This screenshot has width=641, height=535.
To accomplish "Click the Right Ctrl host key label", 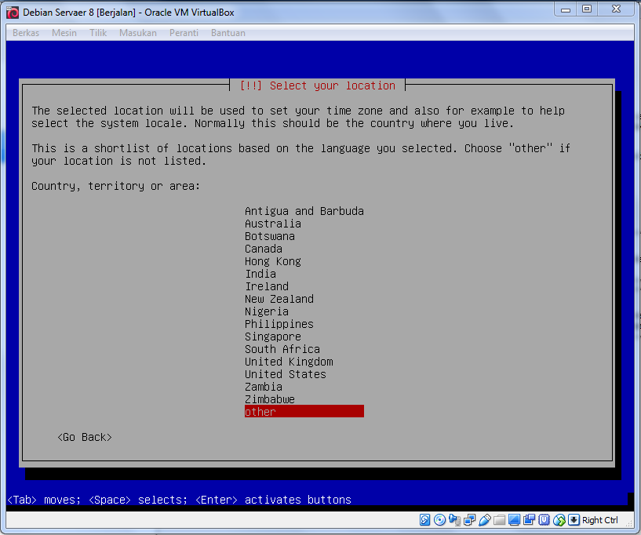I will tap(599, 520).
